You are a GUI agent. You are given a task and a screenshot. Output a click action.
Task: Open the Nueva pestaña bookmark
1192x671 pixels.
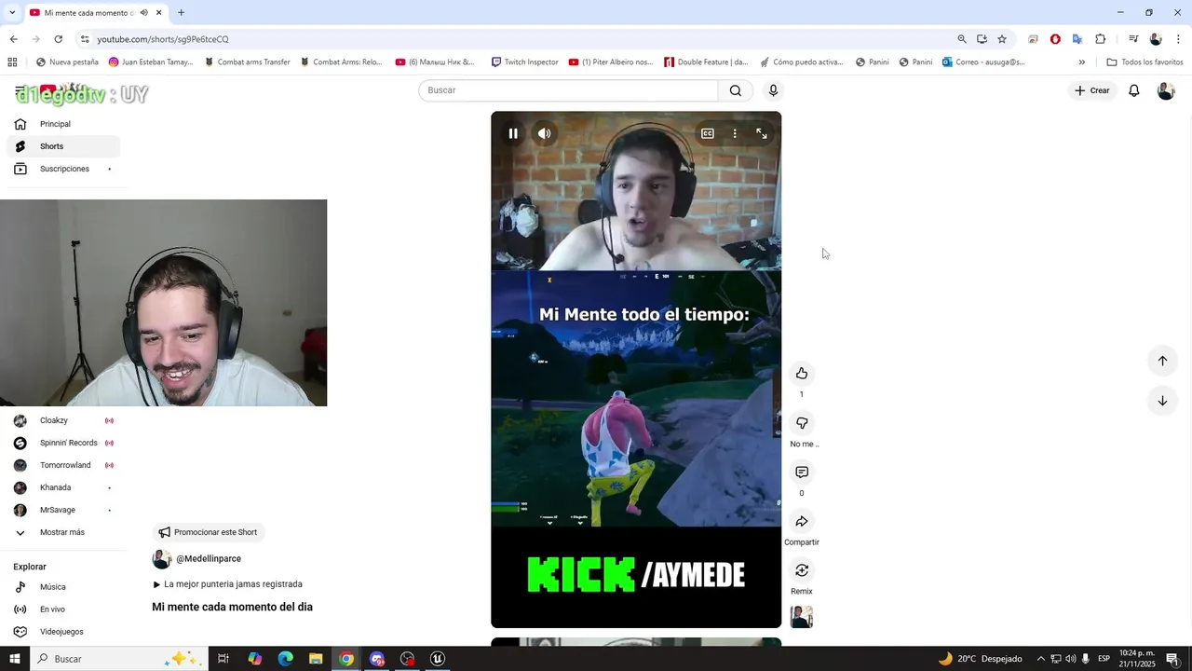click(67, 62)
